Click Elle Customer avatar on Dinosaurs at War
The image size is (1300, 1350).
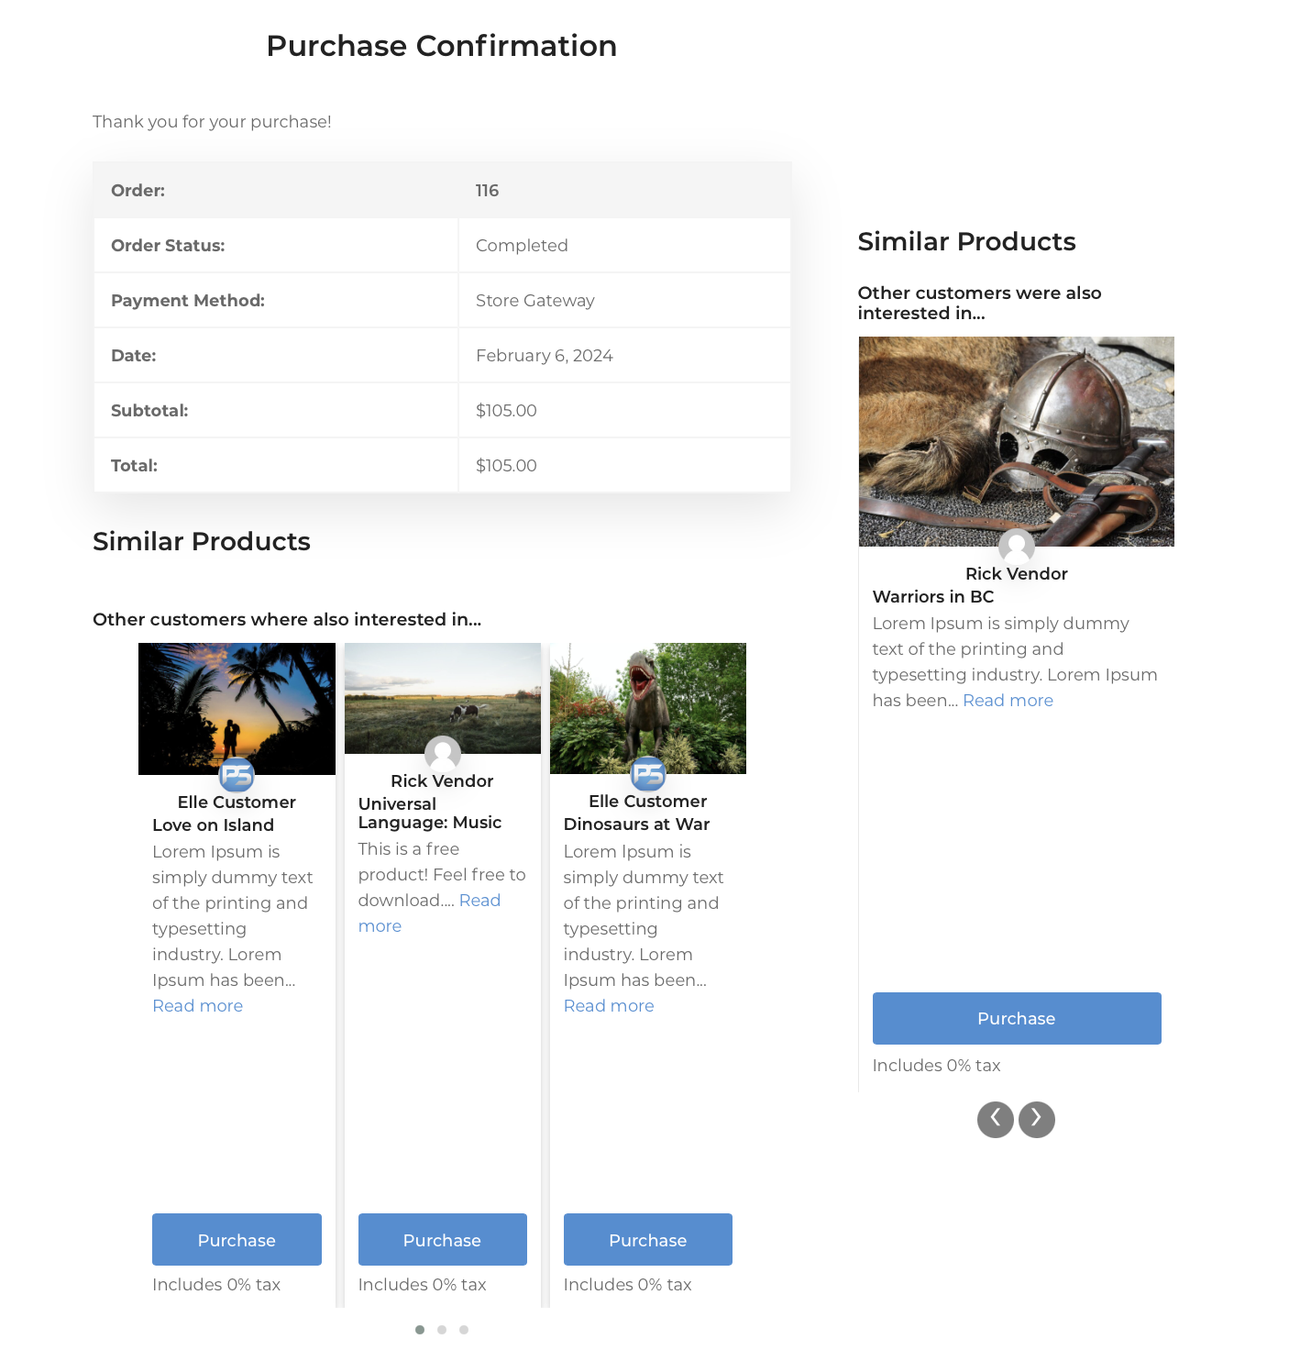pyautogui.click(x=648, y=775)
